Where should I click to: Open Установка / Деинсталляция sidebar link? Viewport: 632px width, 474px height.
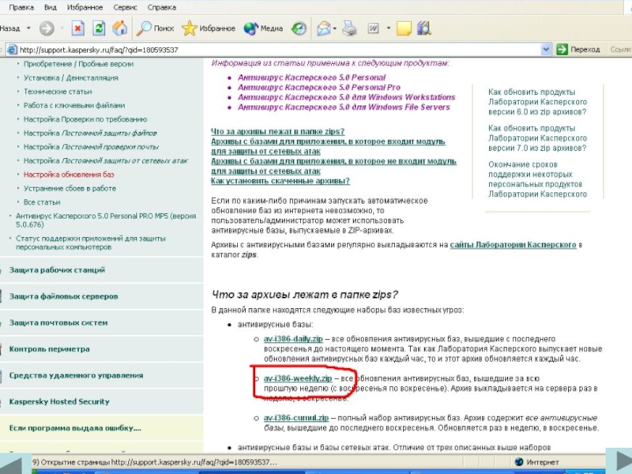click(71, 77)
